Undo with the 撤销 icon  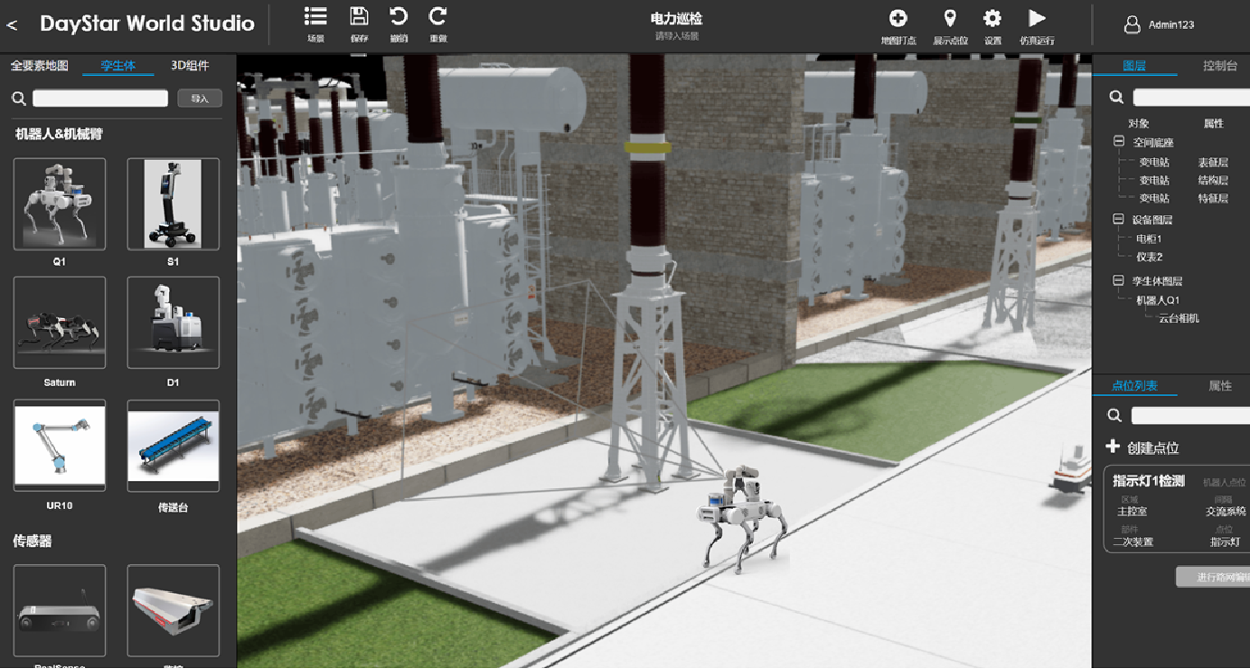click(x=399, y=17)
